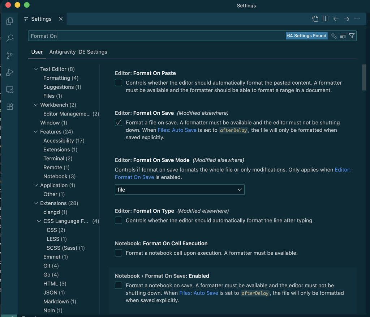This screenshot has height=317, width=370.
Task: Select HTML (3) tree item
Action: [55, 284]
